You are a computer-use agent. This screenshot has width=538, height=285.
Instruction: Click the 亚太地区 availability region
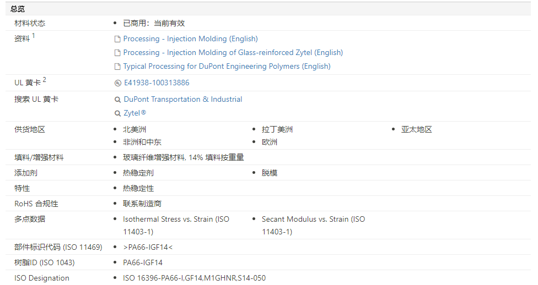point(416,130)
